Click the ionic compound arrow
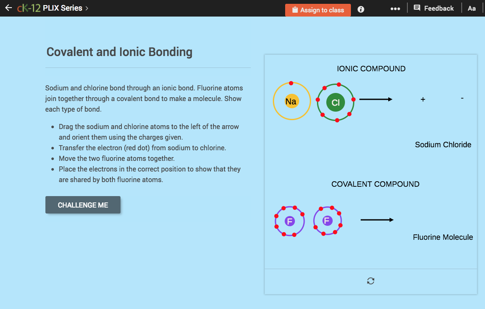 pyautogui.click(x=376, y=99)
